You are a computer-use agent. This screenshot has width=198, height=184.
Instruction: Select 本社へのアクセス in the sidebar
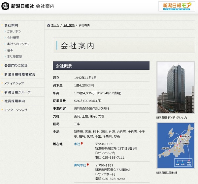click(x=18, y=44)
